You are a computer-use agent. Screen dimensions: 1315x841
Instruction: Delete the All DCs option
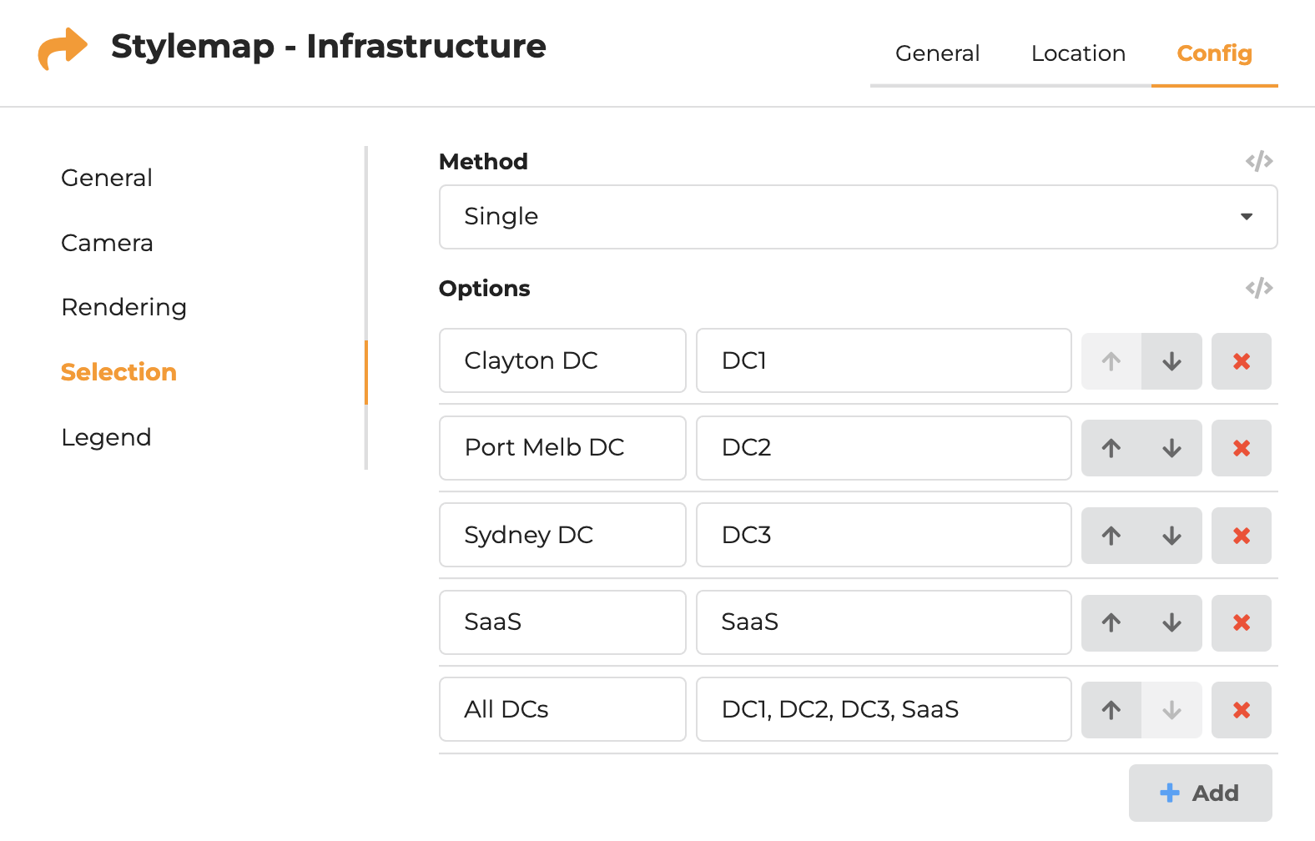(x=1241, y=710)
